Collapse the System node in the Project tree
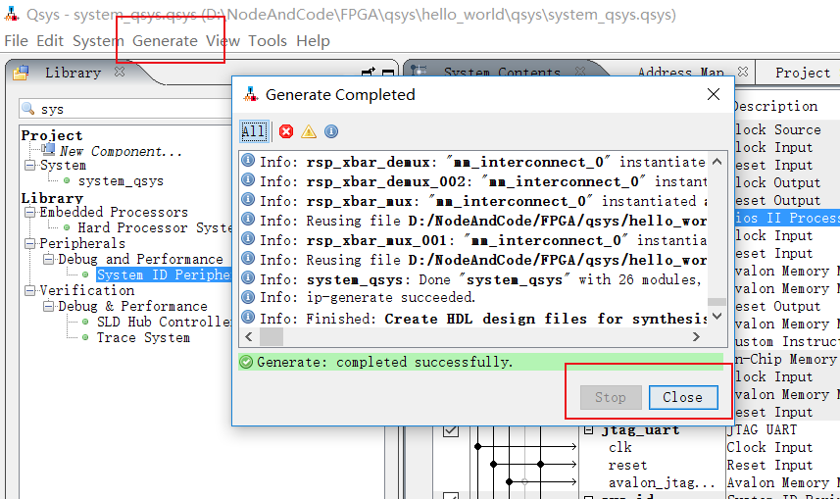Screen dimensions: 840x499 tap(30, 165)
